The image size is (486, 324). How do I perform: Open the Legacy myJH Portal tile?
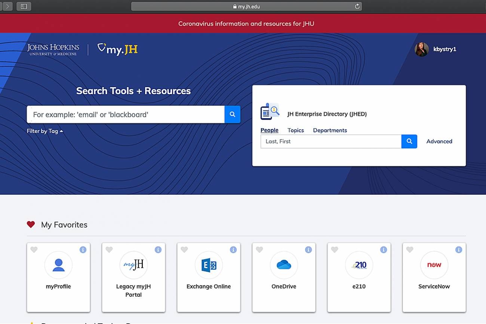[133, 265]
